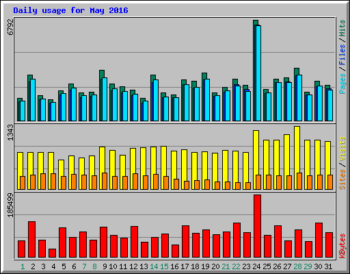
Task: Click the cyan pages bar for day 14
Action: click(156, 100)
